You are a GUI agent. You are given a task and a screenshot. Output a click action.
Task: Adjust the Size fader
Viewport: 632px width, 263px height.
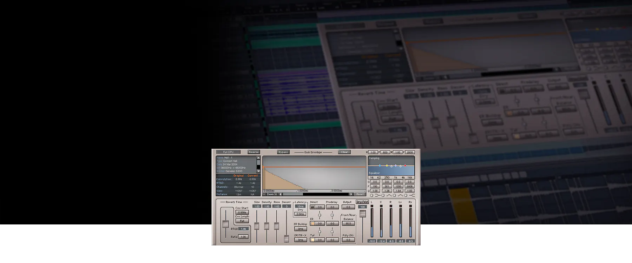[257, 226]
